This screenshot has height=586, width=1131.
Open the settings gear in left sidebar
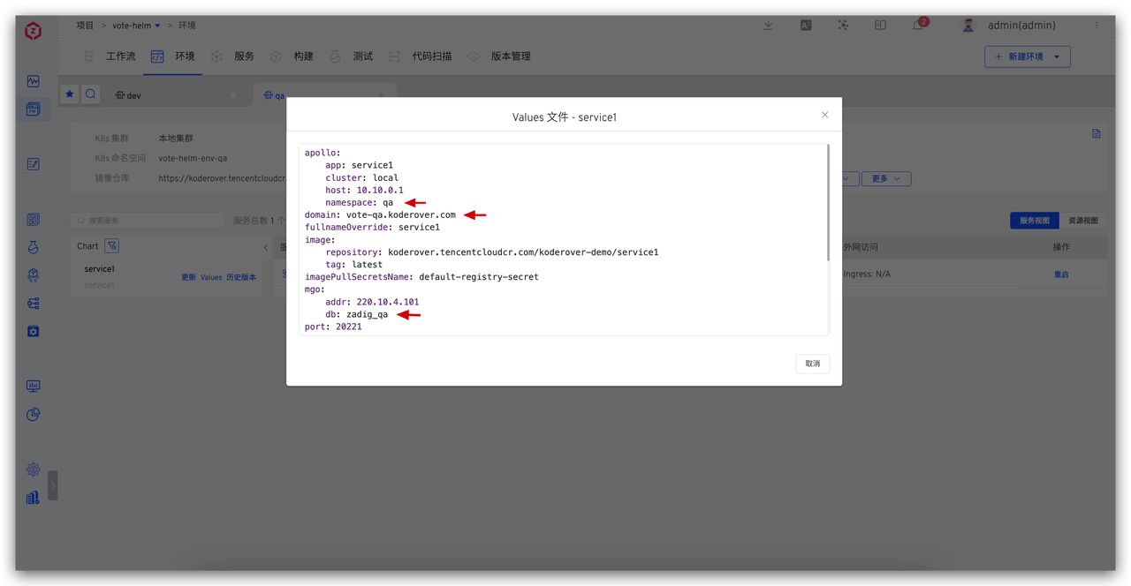point(34,470)
